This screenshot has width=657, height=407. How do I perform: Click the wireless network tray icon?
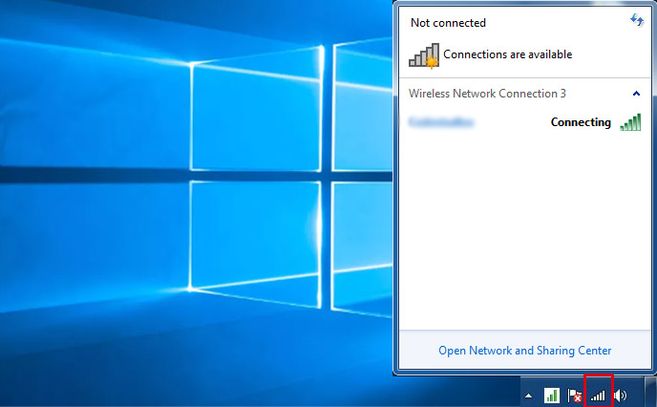598,396
